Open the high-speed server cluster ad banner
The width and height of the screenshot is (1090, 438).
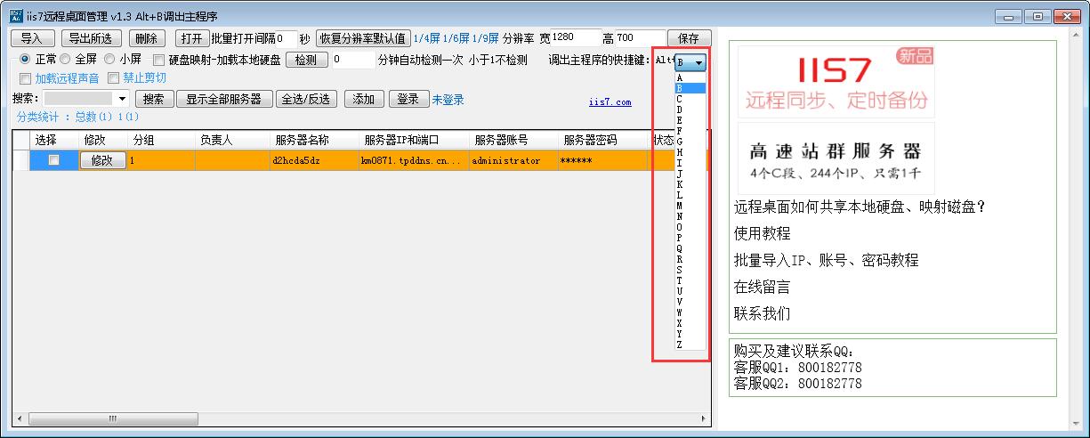pyautogui.click(x=836, y=158)
